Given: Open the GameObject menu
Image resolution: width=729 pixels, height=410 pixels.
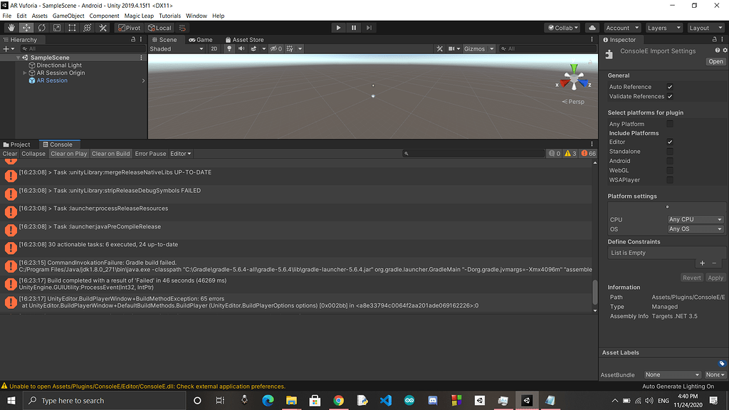Looking at the screenshot, I should (68, 15).
